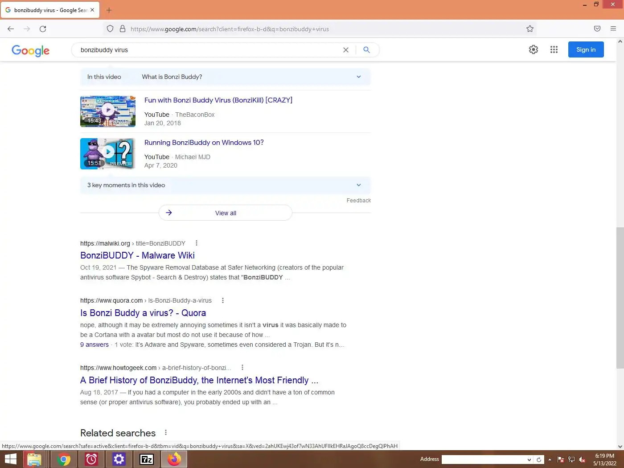Click the page vertical scrollbar thumb

coord(620,298)
